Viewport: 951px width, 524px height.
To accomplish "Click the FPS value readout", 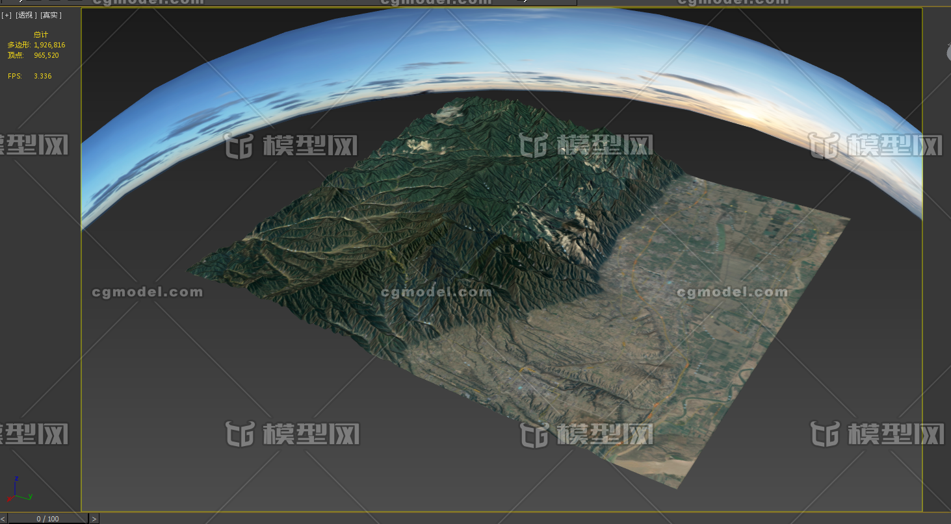I will tap(42, 76).
